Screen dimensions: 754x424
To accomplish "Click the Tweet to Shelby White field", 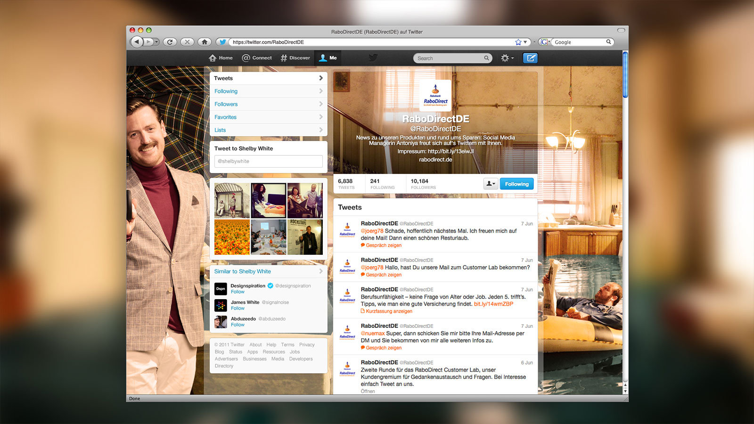I will click(x=268, y=161).
